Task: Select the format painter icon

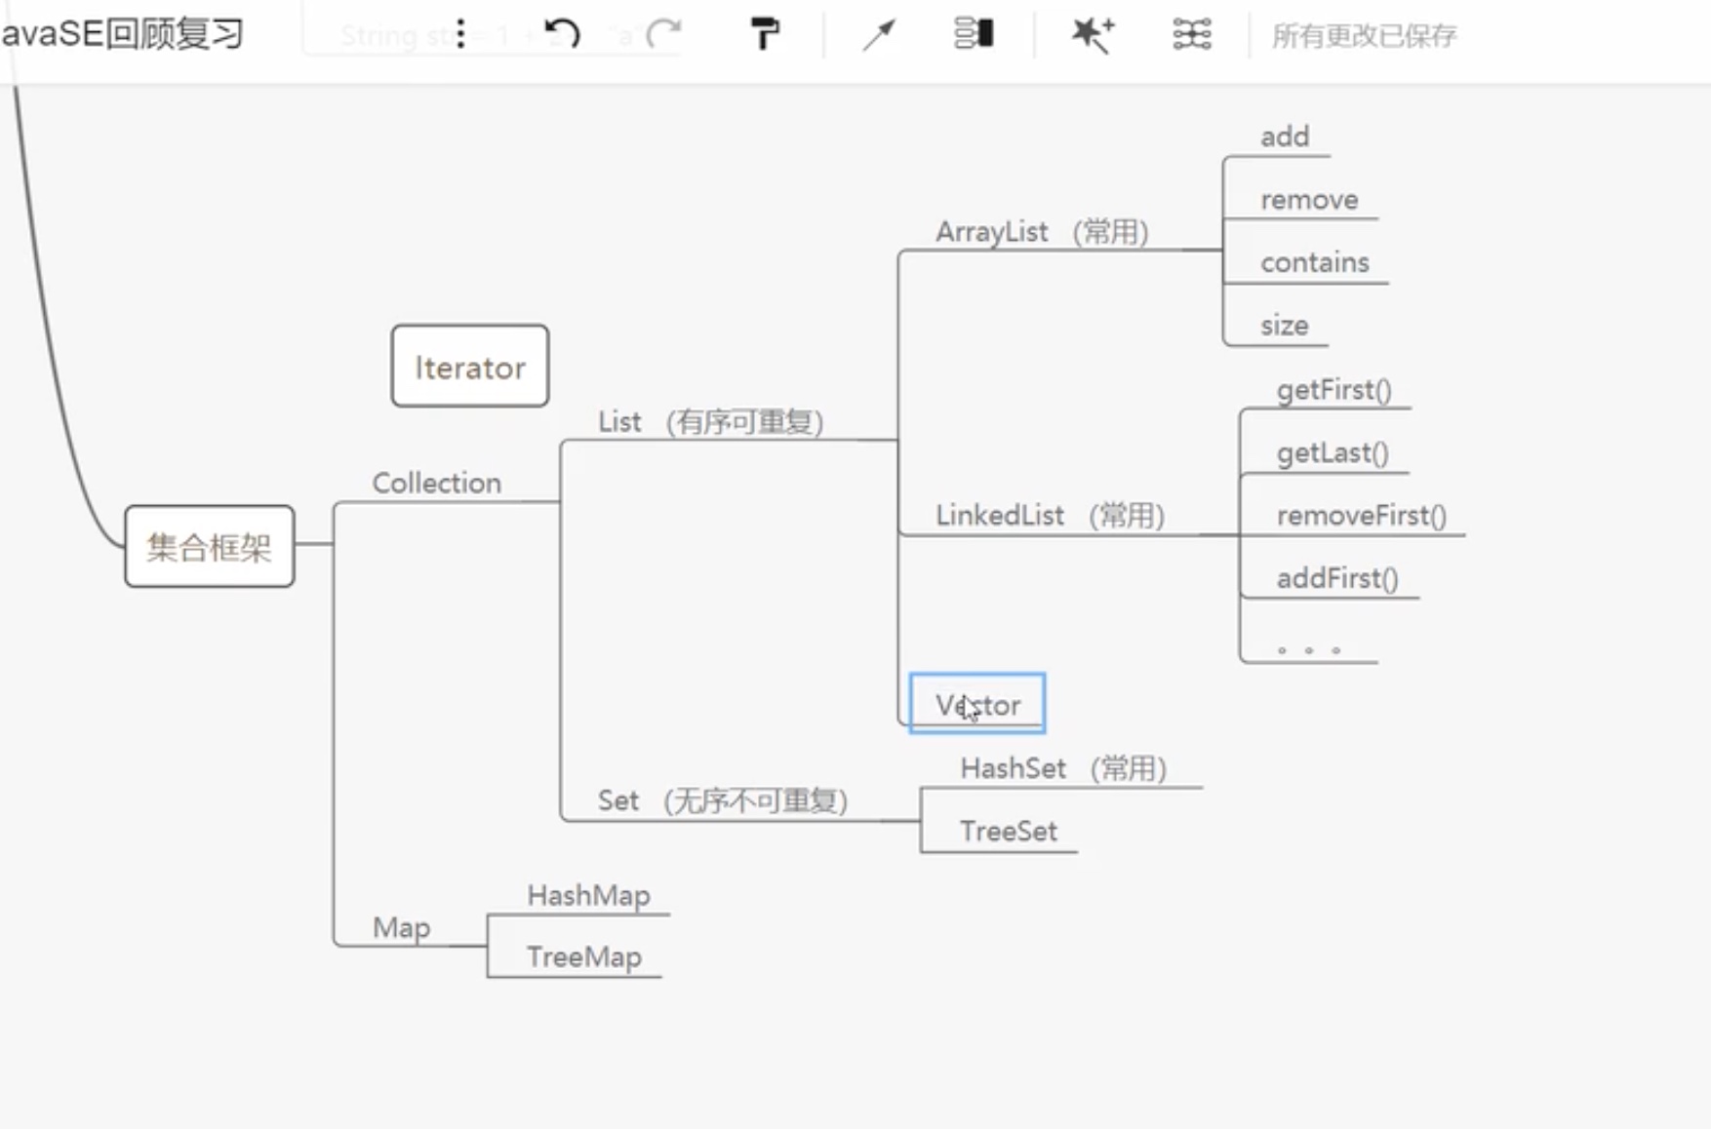Action: (x=764, y=34)
